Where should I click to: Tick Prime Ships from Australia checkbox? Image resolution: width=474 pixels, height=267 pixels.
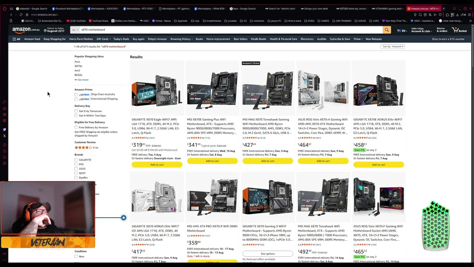click(x=76, y=95)
